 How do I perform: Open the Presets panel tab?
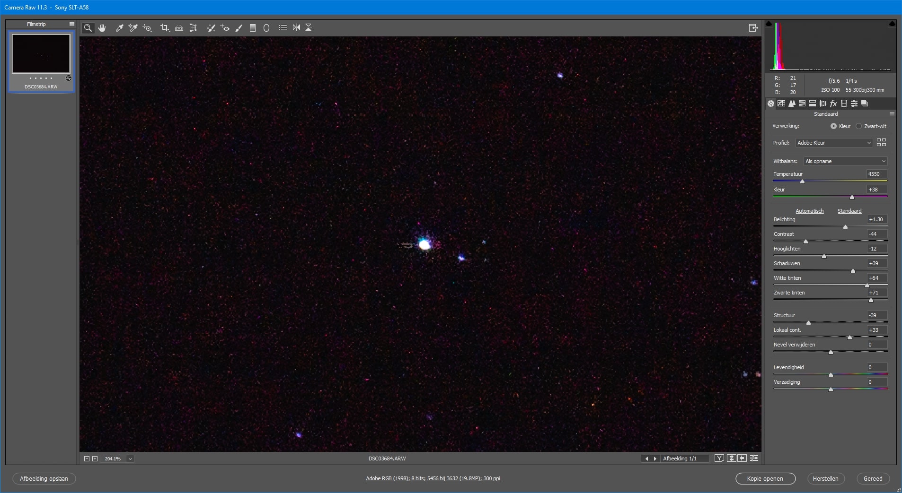854,104
